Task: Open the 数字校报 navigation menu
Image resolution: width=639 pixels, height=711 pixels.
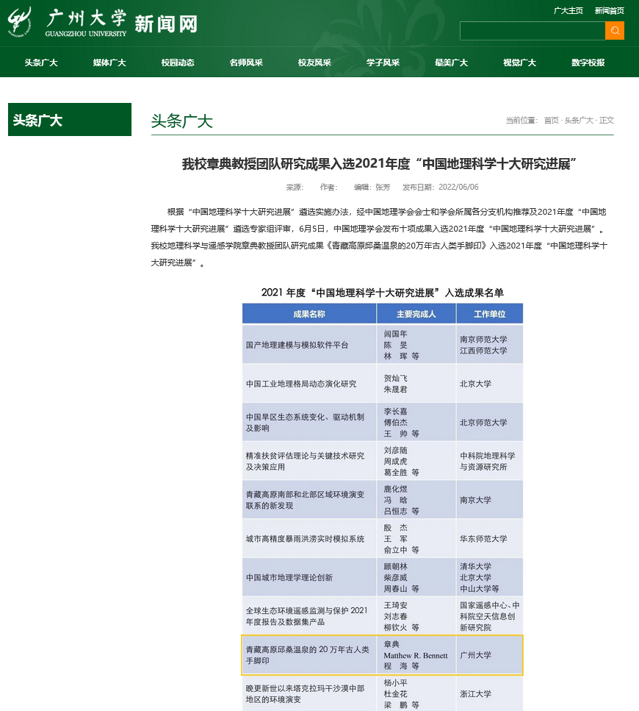Action: click(588, 62)
